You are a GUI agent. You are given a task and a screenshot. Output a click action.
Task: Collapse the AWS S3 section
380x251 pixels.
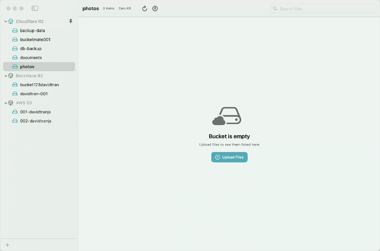(5, 103)
